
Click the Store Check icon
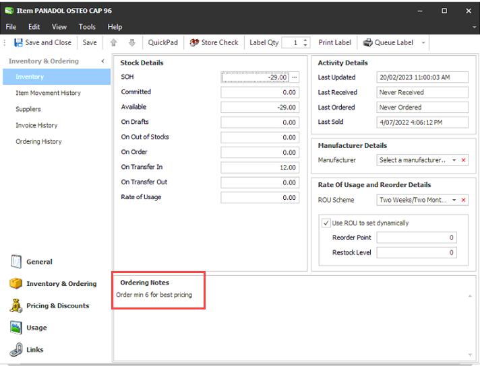[x=194, y=42]
